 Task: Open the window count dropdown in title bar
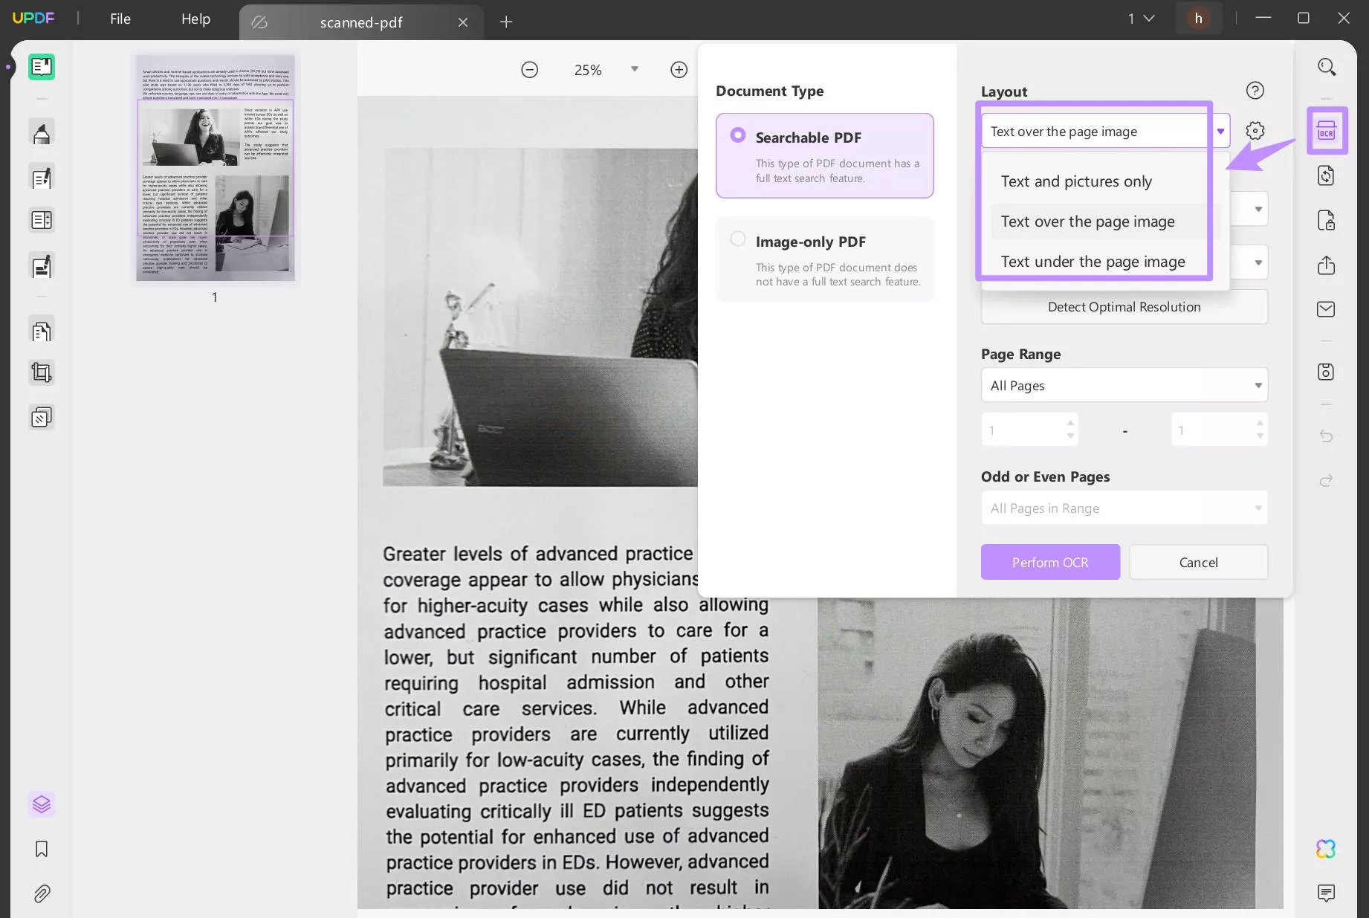click(x=1141, y=19)
